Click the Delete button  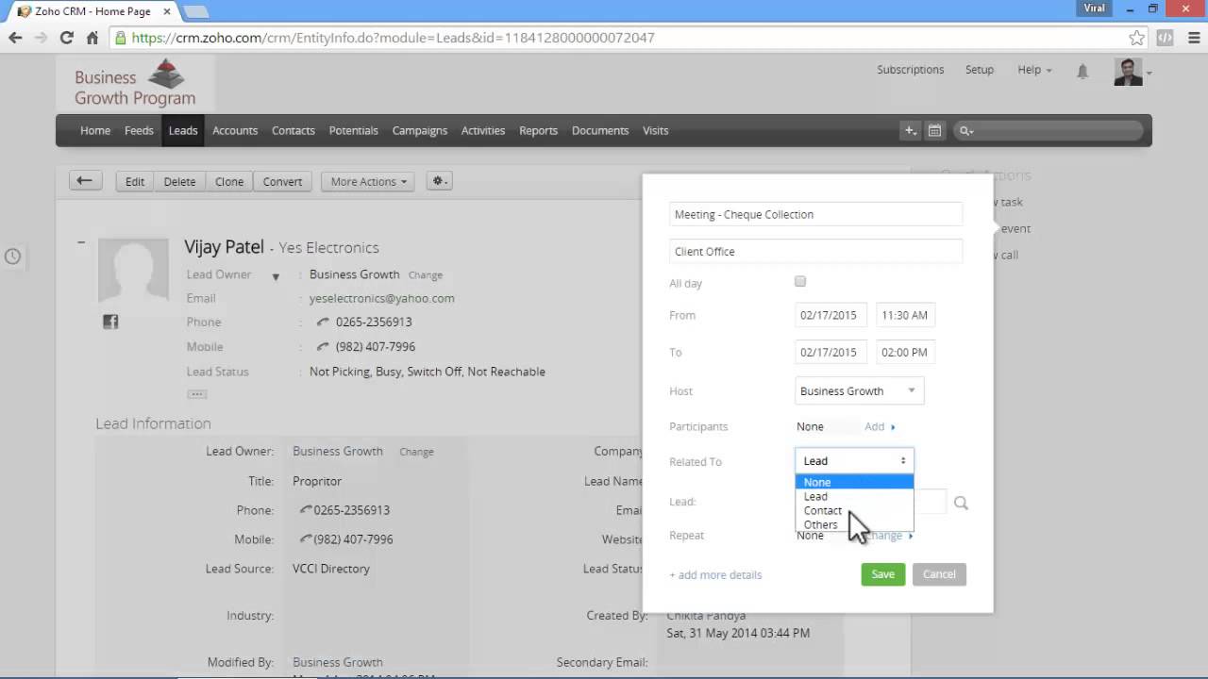click(x=179, y=181)
